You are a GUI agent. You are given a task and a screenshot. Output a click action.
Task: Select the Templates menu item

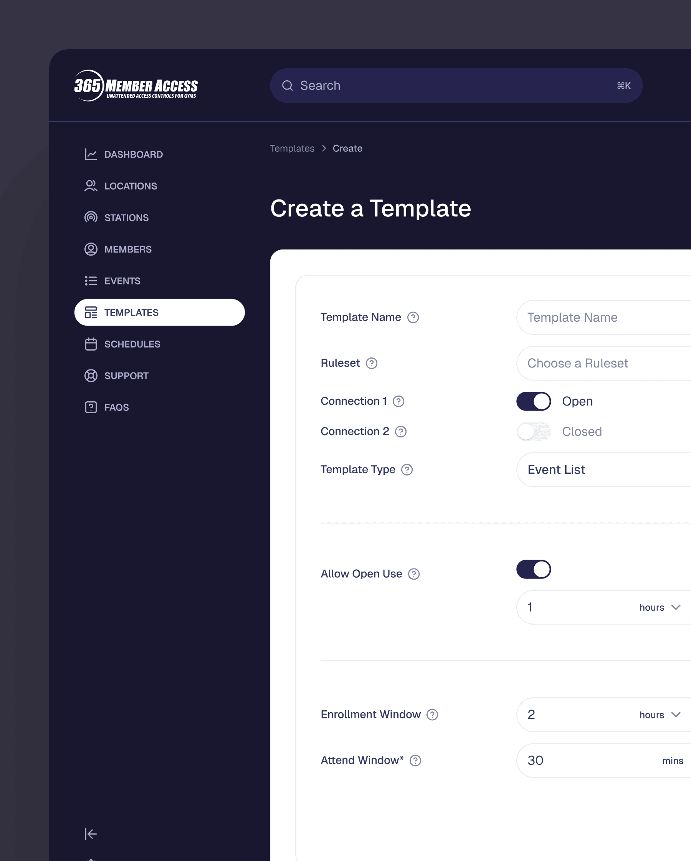point(159,312)
